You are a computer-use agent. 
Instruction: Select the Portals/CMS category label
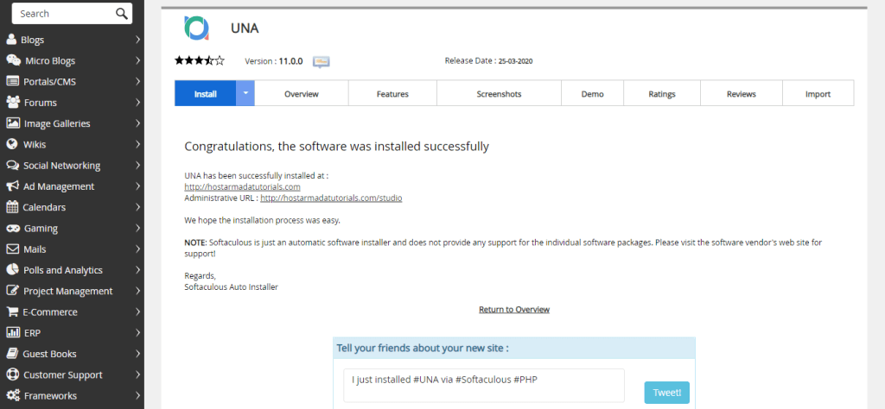49,81
